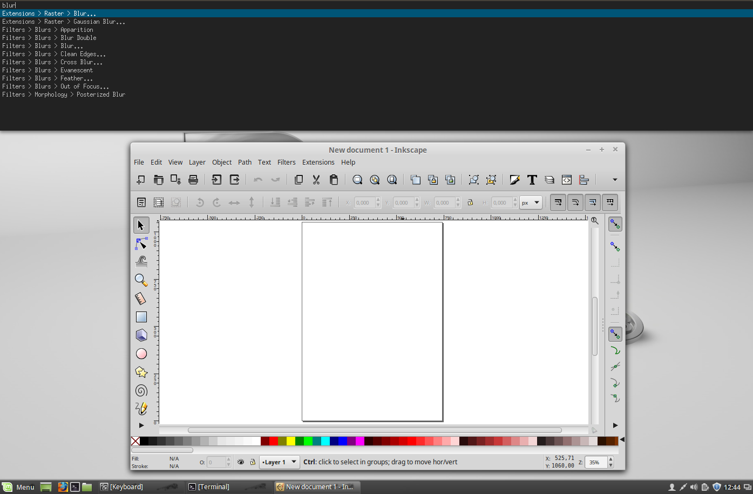753x494 pixels.
Task: Select the Spiral tool
Action: coord(141,390)
